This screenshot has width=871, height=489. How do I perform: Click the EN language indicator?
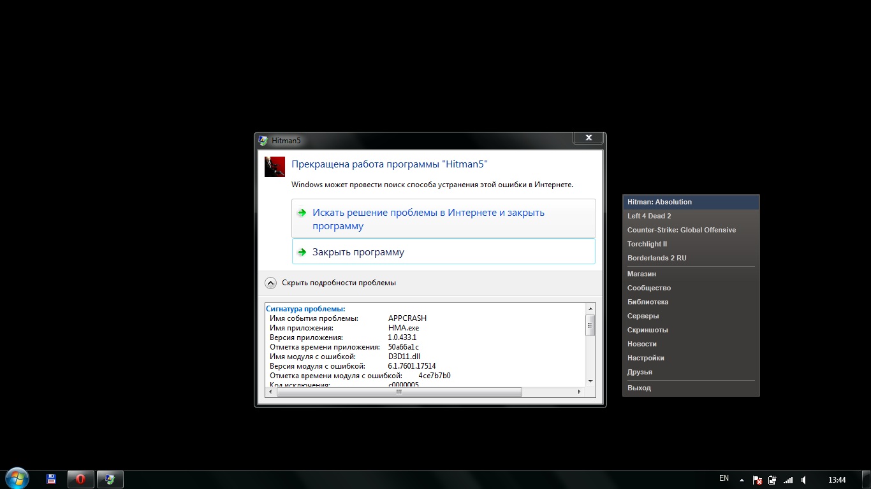(724, 478)
